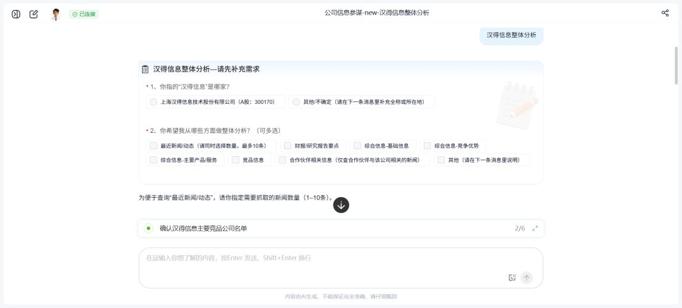Expand the task progress panel

[x=535, y=228]
